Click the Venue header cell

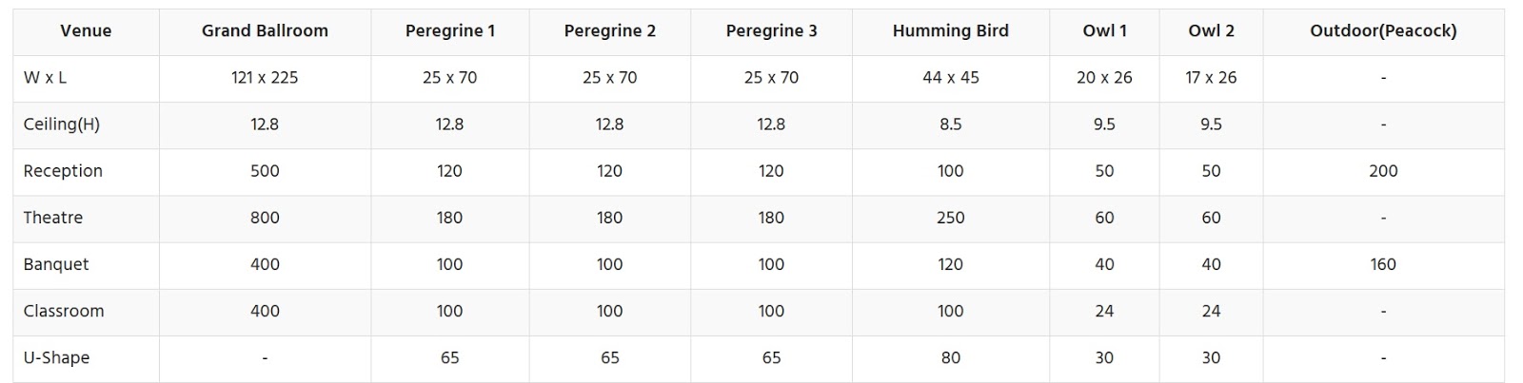click(x=86, y=30)
